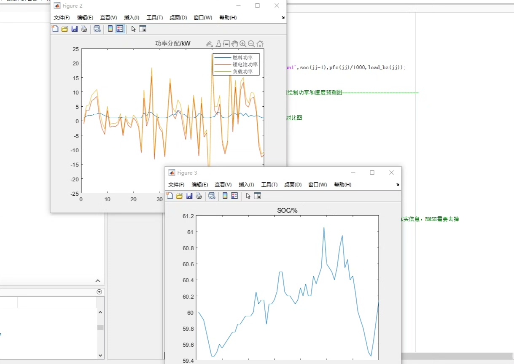
Task: Click the editor horizontal scrollbar at bottom right
Action: point(457,356)
